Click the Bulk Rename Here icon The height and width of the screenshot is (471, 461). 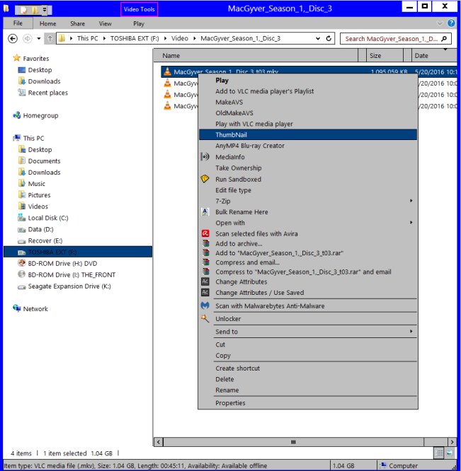[x=205, y=211]
